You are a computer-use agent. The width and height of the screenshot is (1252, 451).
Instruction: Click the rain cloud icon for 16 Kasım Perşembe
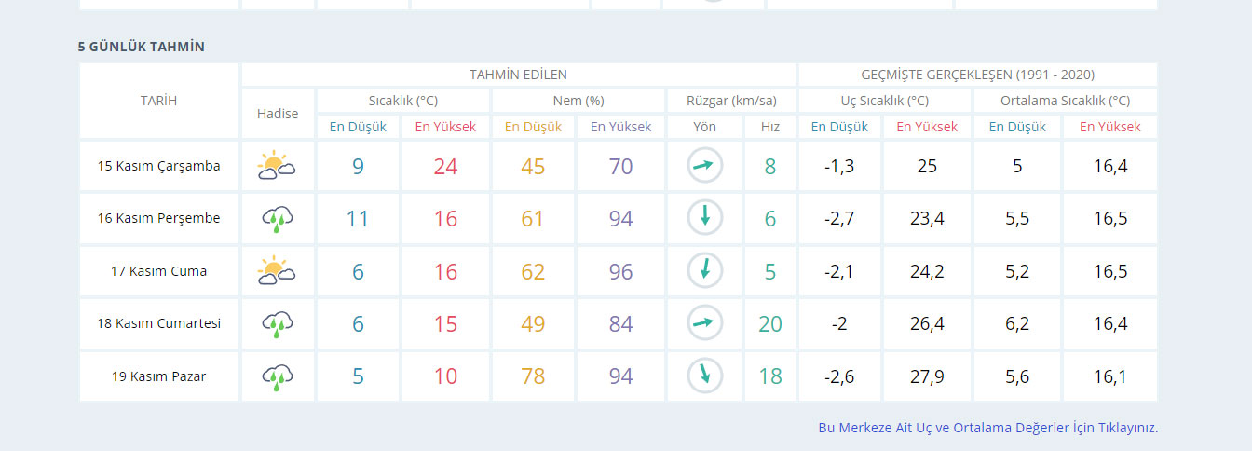pyautogui.click(x=277, y=219)
